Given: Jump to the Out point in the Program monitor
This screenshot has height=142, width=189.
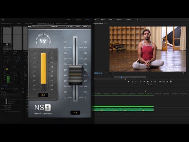Looking at the screenshot, I should pos(155,82).
